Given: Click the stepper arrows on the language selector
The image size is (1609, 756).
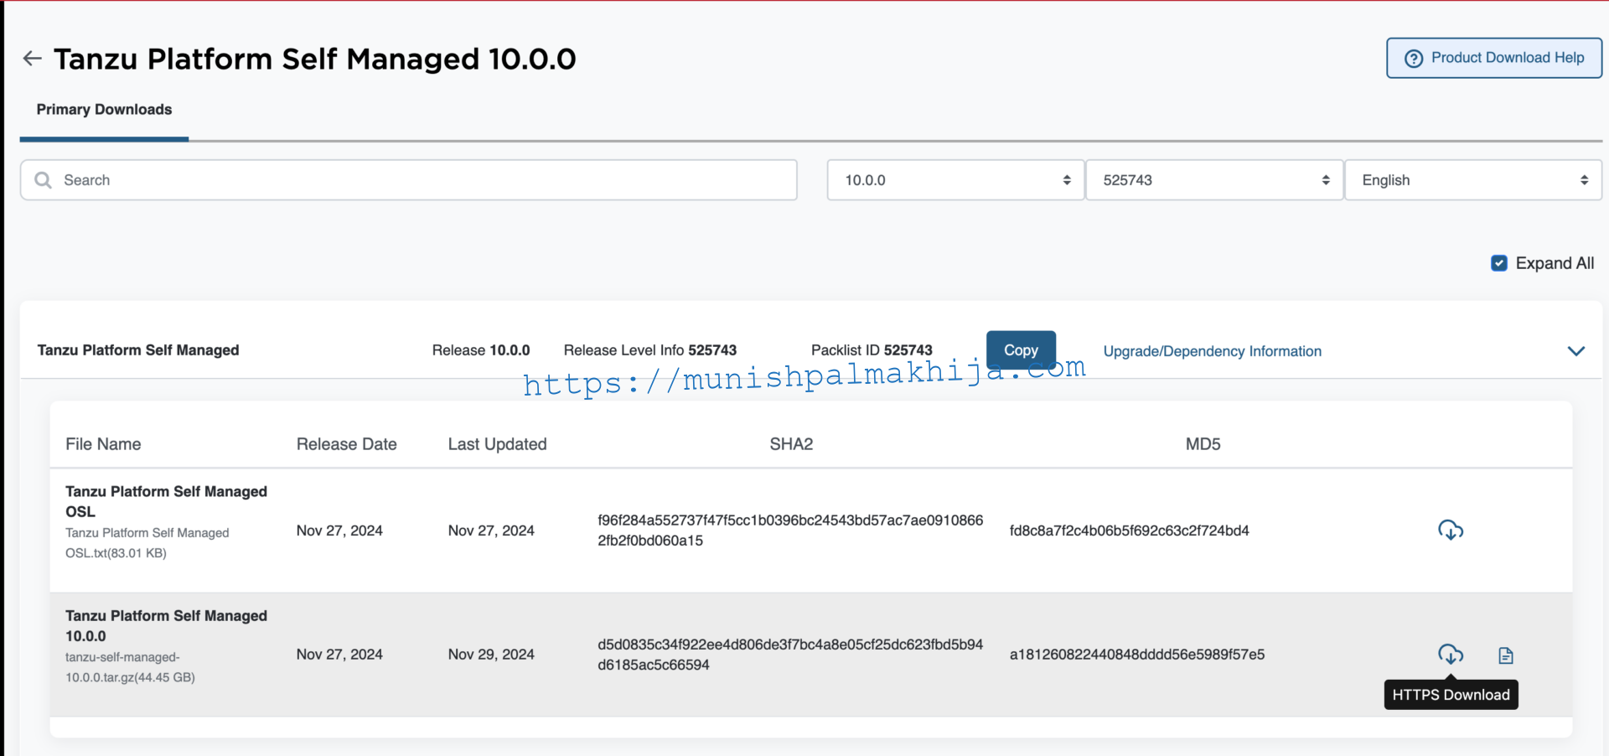Looking at the screenshot, I should point(1585,179).
